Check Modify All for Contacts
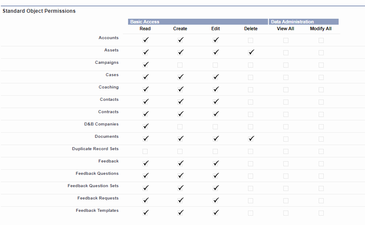This screenshot has width=365, height=225. [321, 102]
